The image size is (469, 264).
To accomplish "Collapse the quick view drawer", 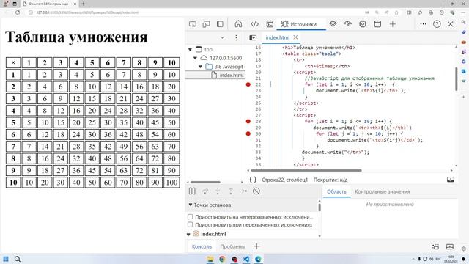I will [x=450, y=246].
